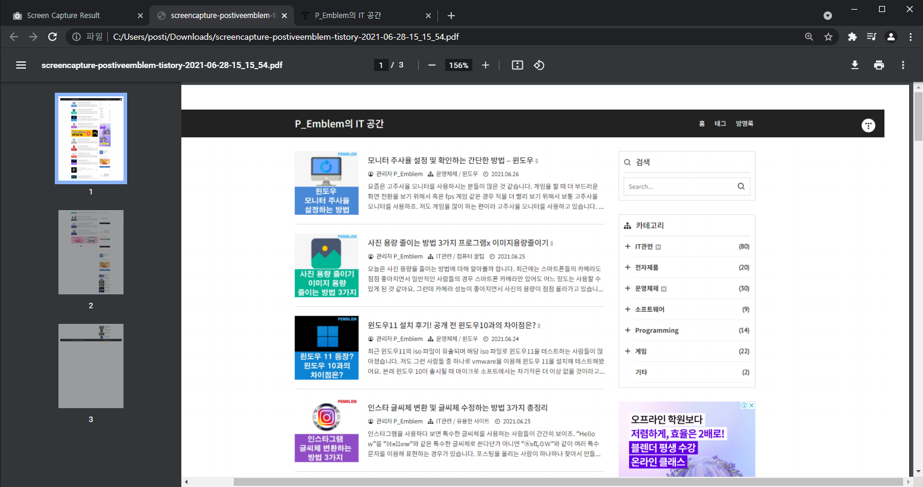Open the PDF viewer's three-dot menu
The width and height of the screenshot is (923, 487).
(903, 65)
